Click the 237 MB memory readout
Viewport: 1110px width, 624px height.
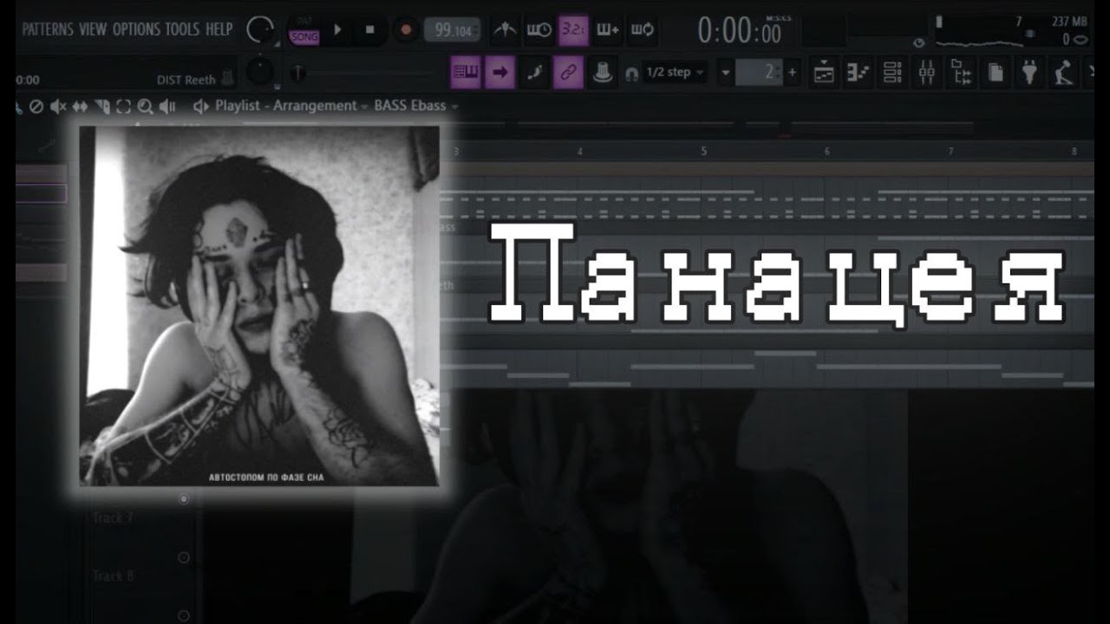(x=1069, y=22)
